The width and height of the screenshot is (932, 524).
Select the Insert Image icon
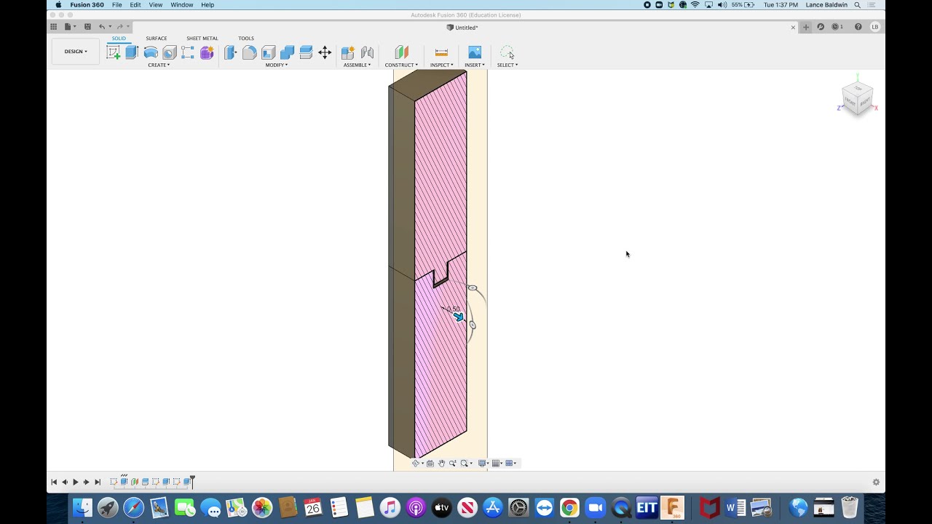(475, 52)
